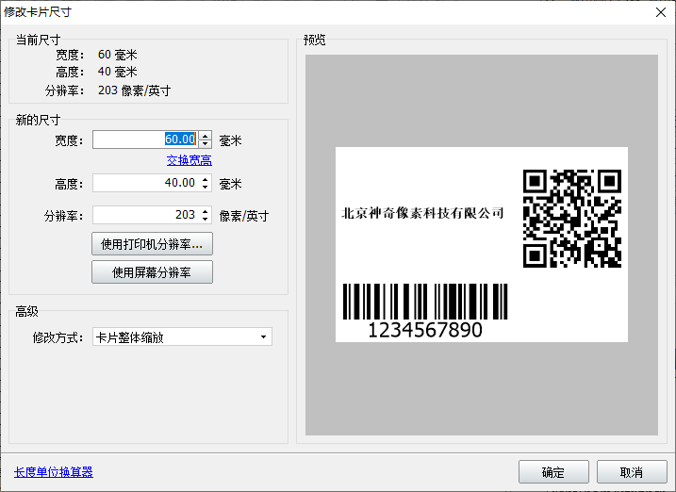Open the 修改方式 dropdown list
The height and width of the screenshot is (492, 676).
point(182,336)
